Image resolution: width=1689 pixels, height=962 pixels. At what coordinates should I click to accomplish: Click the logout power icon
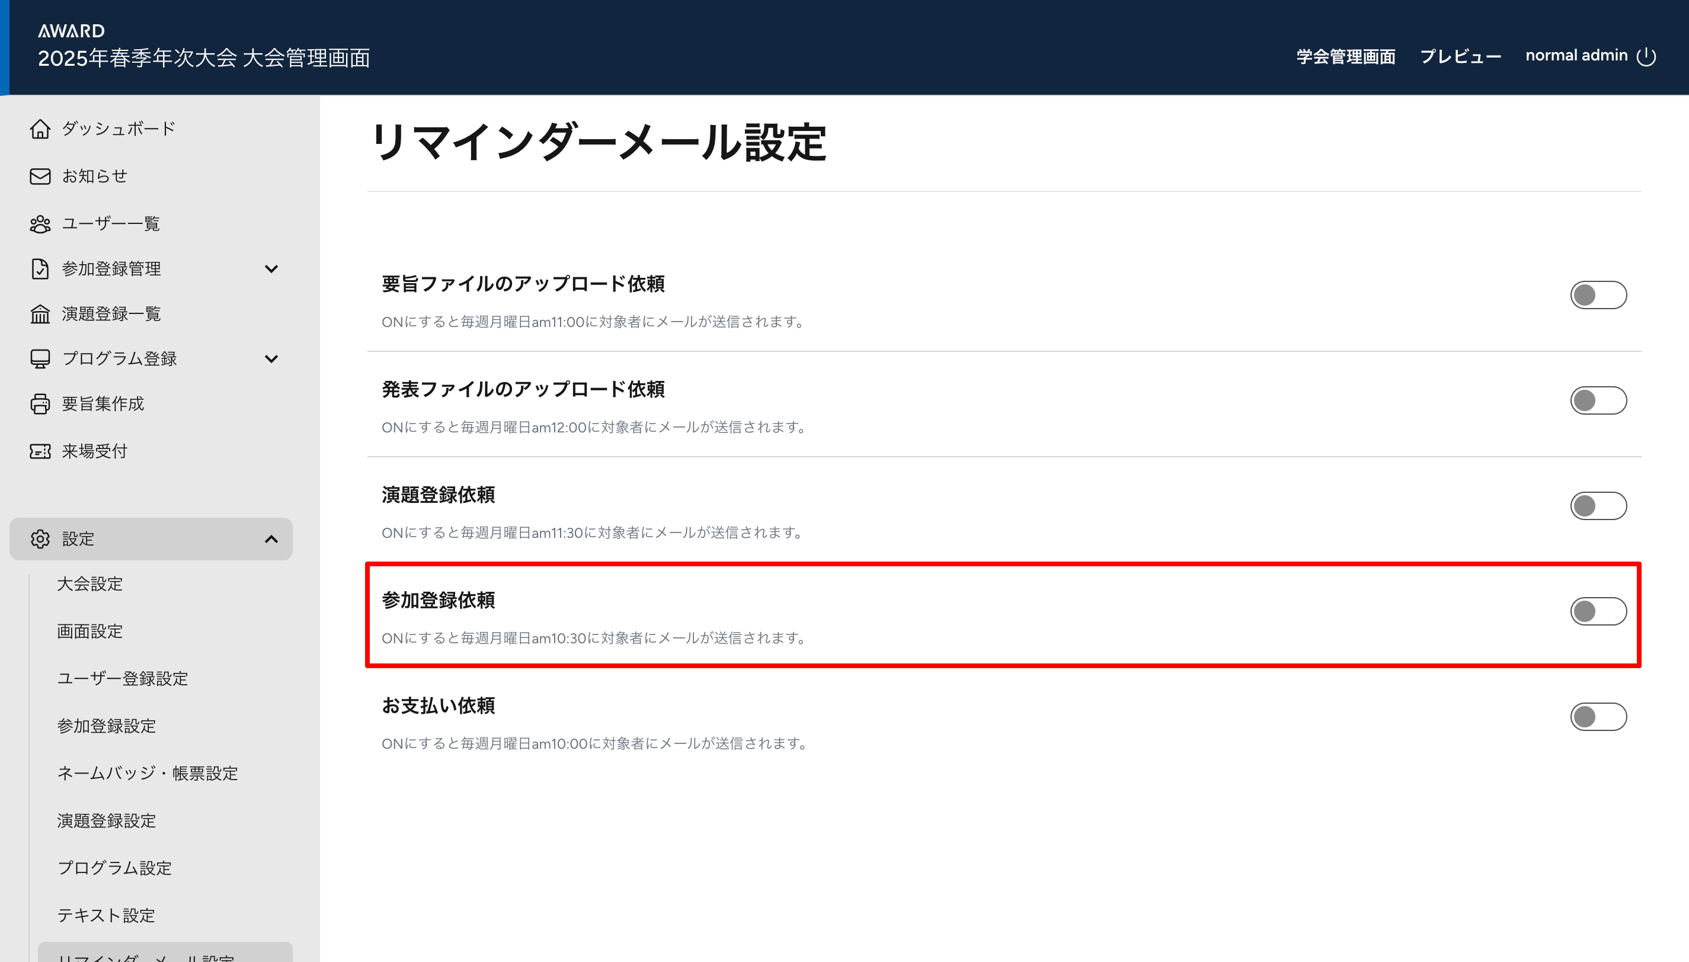pyautogui.click(x=1645, y=57)
